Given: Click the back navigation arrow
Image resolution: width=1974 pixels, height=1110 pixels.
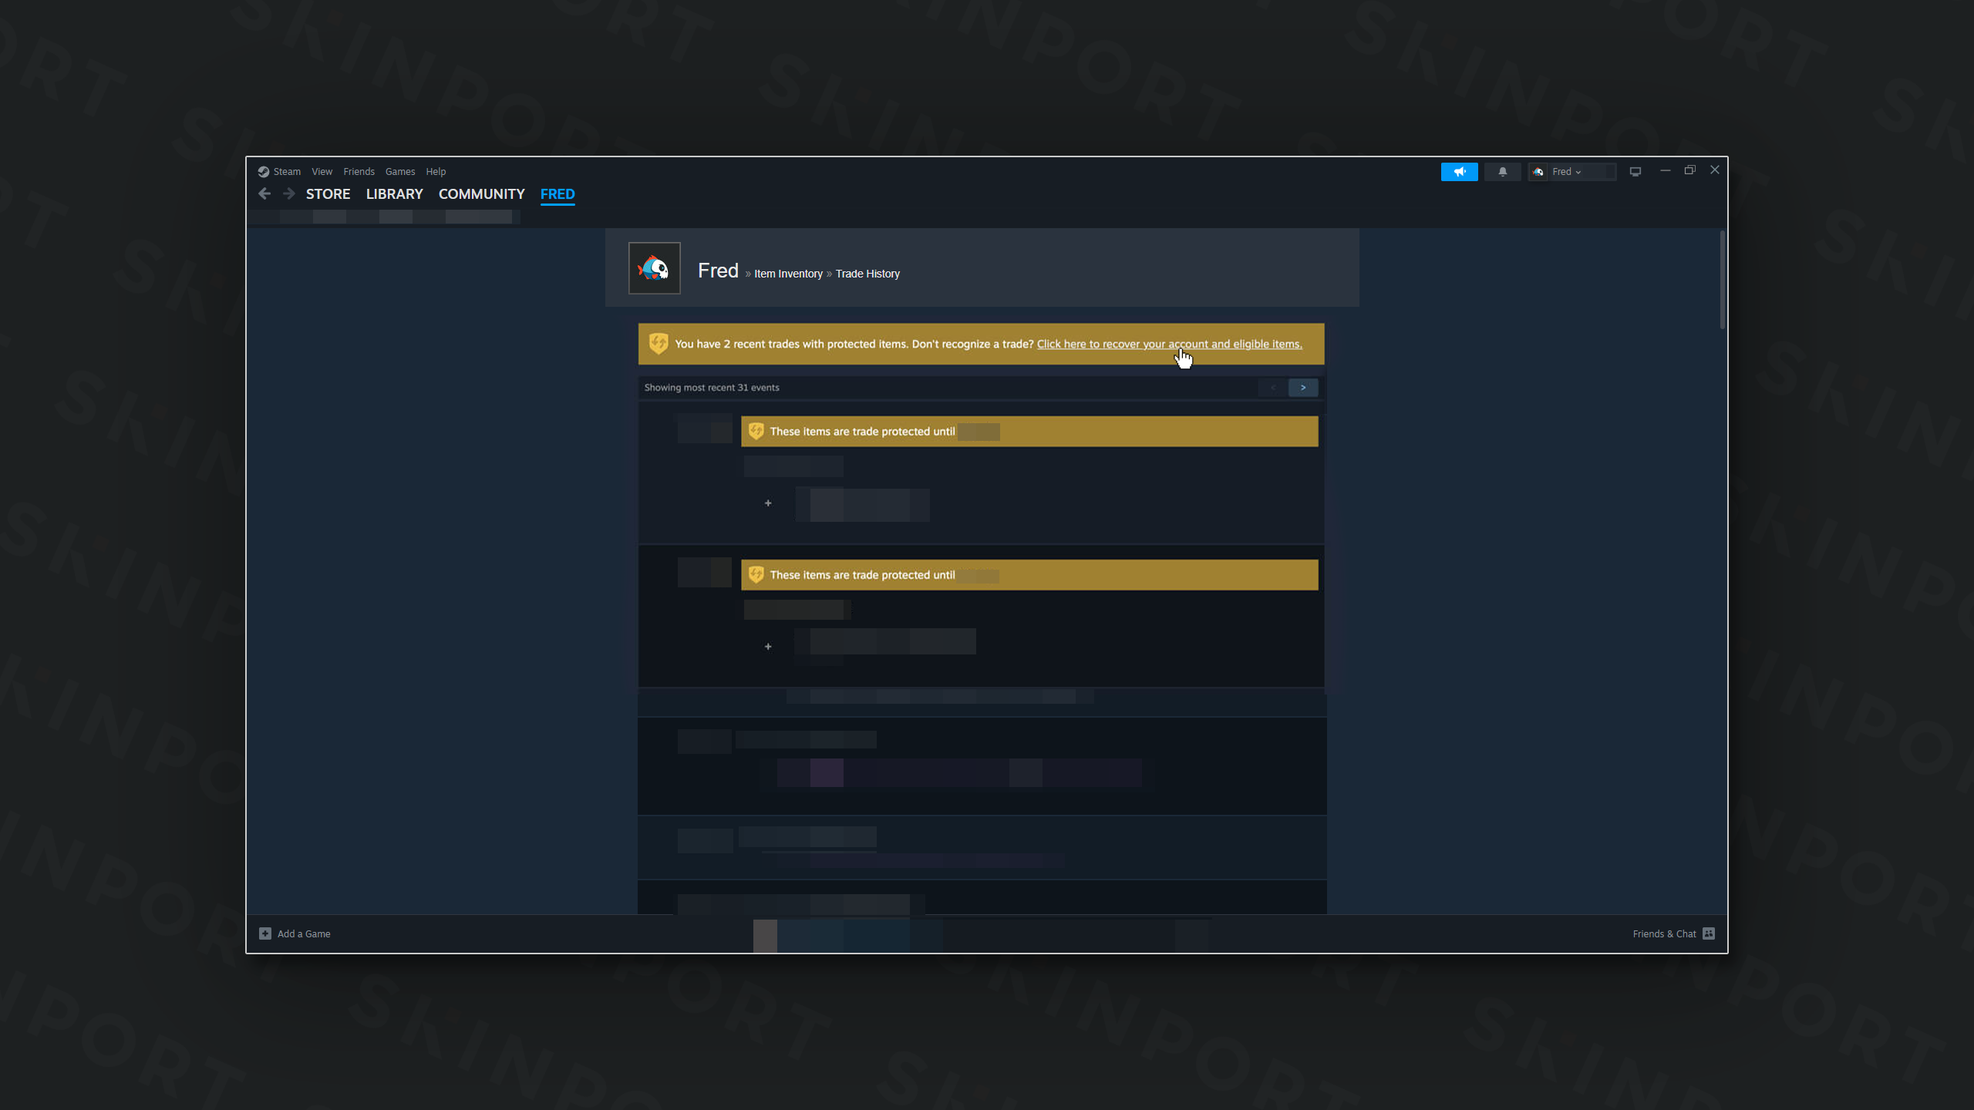Looking at the screenshot, I should 264,193.
